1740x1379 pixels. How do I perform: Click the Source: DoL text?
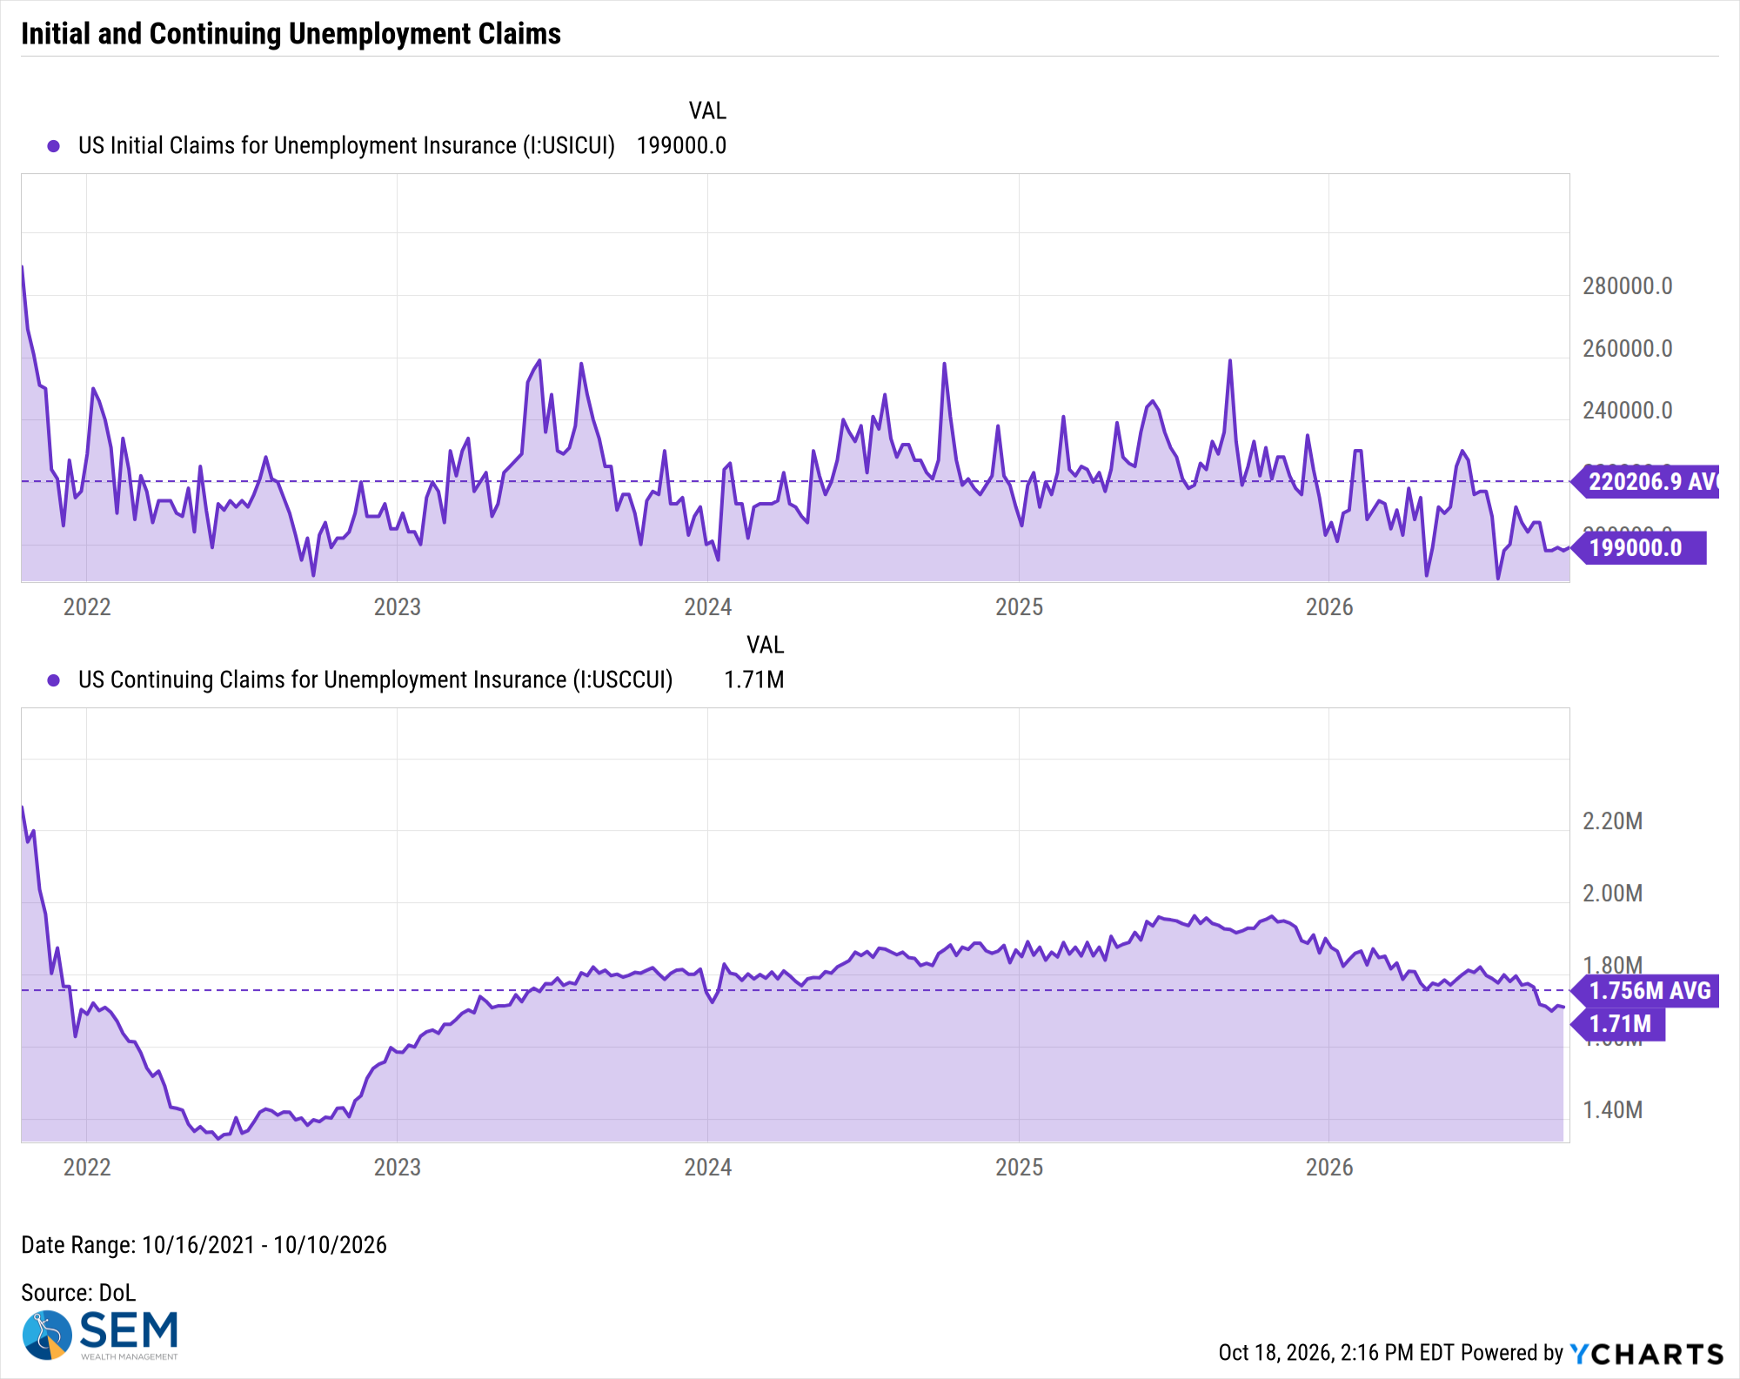coord(78,1293)
